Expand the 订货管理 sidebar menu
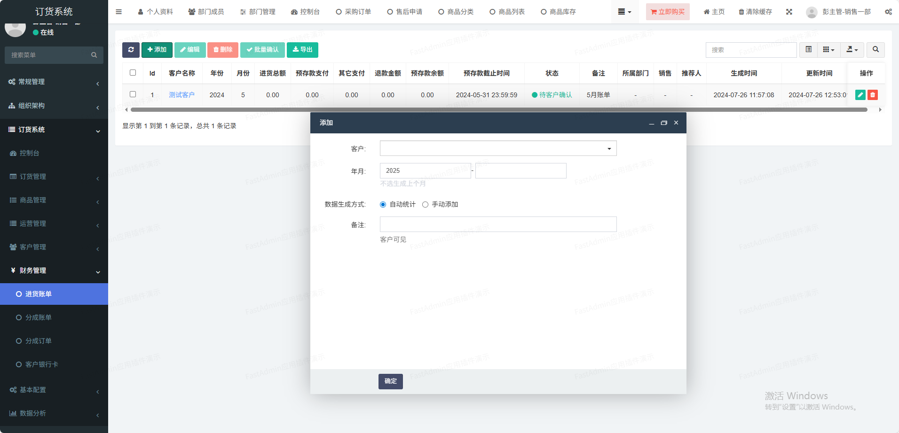Viewport: 899px width, 433px height. pos(54,177)
